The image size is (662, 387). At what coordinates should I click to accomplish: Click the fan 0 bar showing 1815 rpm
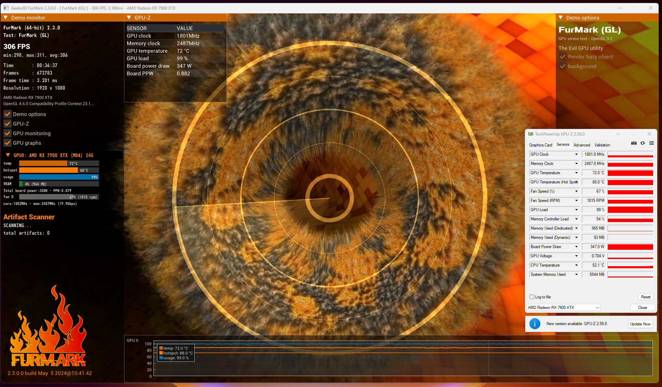(x=59, y=197)
